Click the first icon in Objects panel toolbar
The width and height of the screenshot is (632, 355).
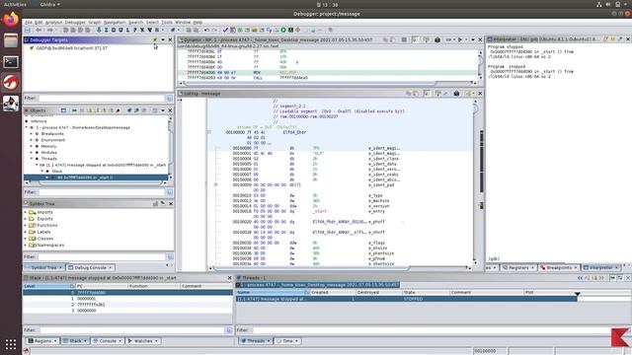point(63,110)
